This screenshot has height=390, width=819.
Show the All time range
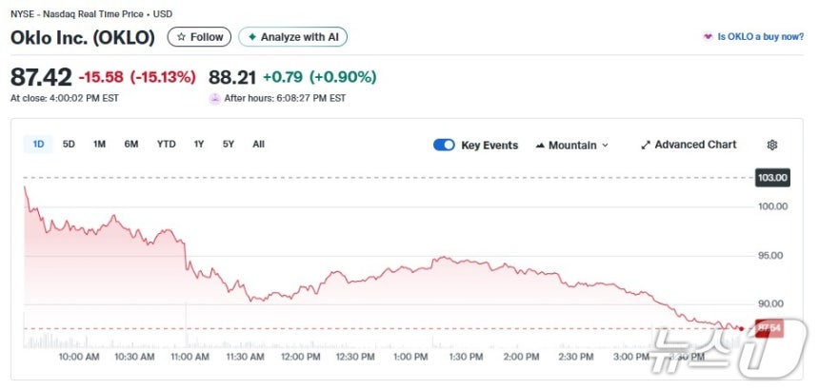[x=258, y=145]
